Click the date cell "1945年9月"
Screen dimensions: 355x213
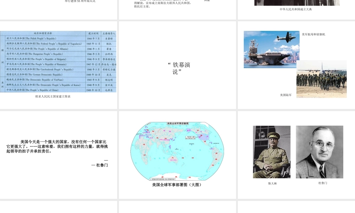point(93,80)
